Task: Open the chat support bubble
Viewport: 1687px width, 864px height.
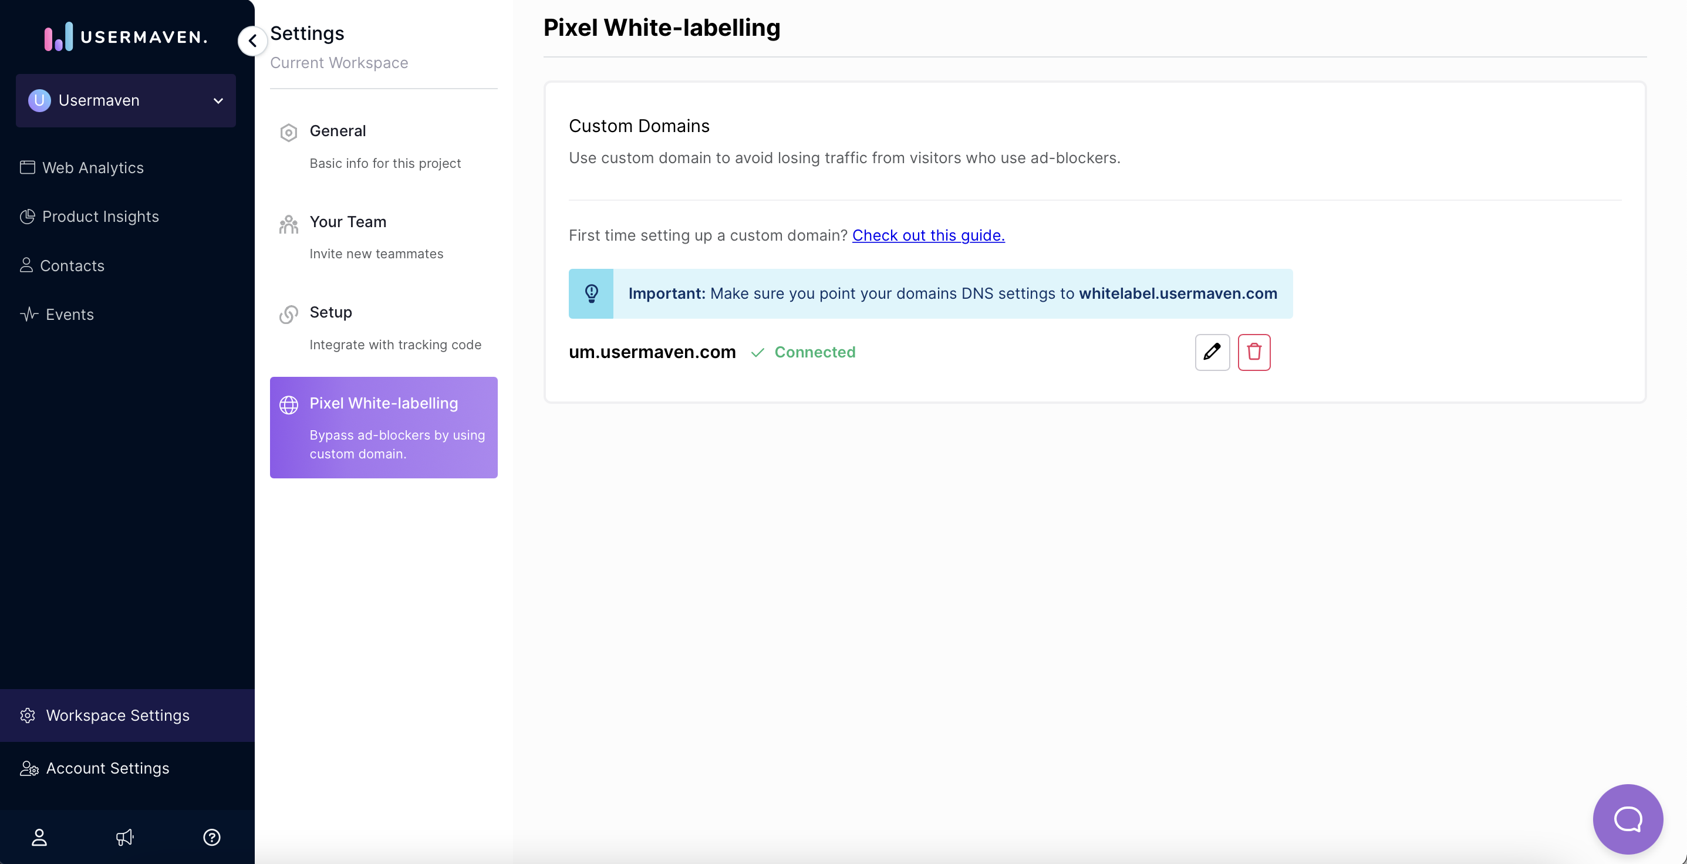Action: (x=1628, y=819)
